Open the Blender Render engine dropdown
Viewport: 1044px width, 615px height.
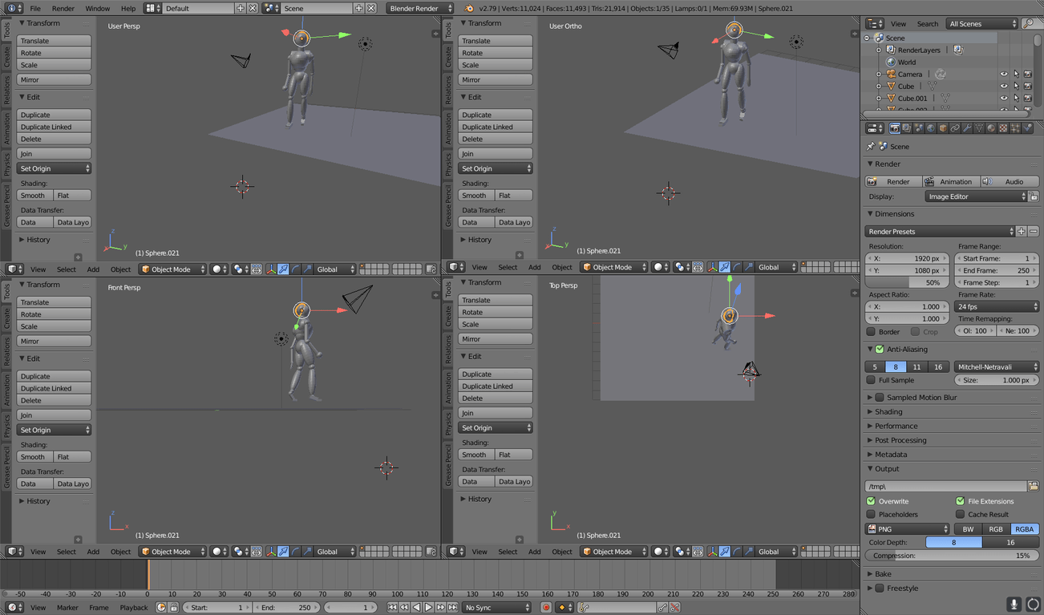point(419,8)
